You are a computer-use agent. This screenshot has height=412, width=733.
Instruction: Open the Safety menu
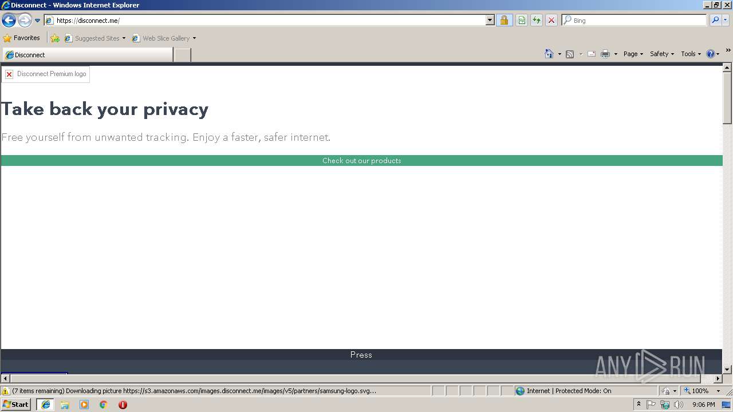(662, 54)
